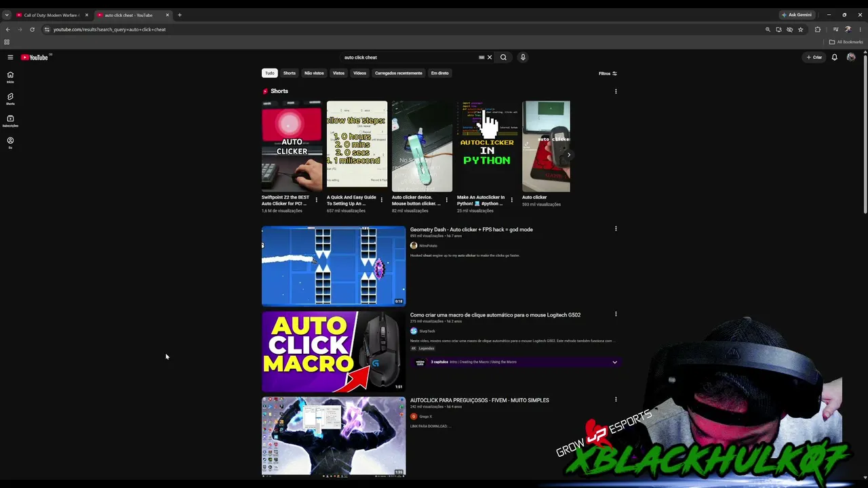868x488 pixels.
Task: Filter results by Shorts chip
Action: (290, 73)
